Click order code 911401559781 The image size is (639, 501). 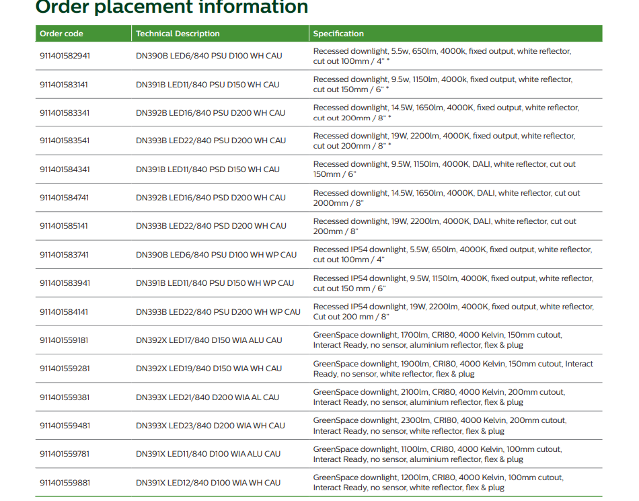[x=65, y=454]
